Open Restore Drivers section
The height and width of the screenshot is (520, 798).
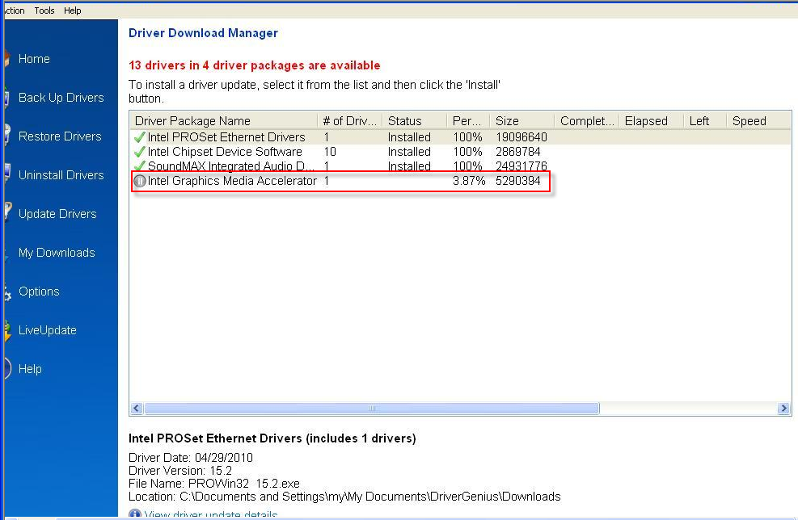tap(60, 136)
